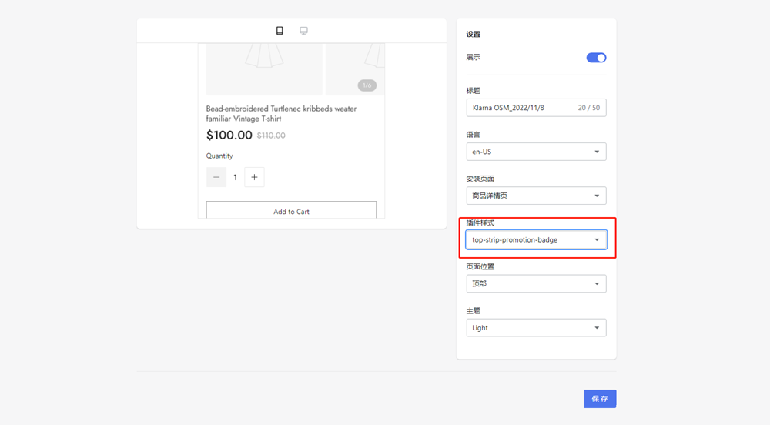Image resolution: width=770 pixels, height=425 pixels.
Task: Click the first product image placeholder
Action: click(x=263, y=68)
